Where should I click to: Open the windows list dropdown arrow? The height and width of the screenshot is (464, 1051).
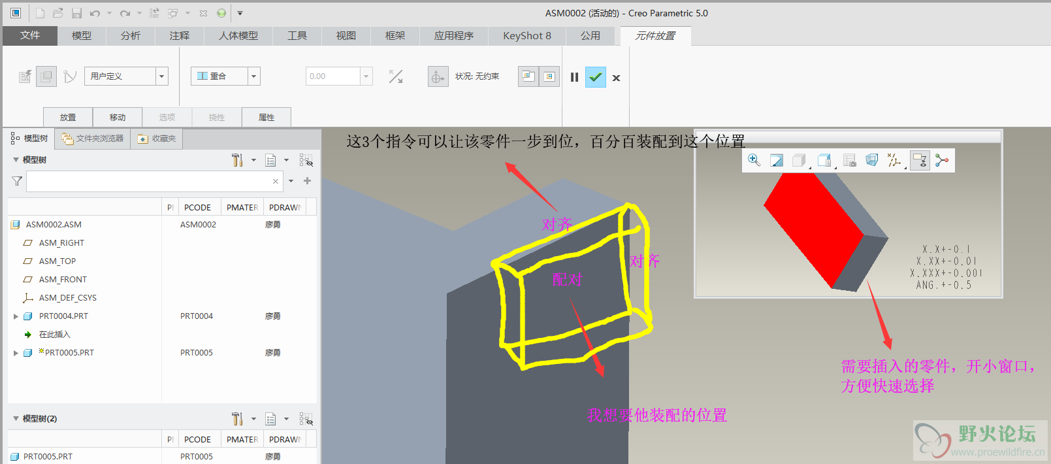point(187,13)
